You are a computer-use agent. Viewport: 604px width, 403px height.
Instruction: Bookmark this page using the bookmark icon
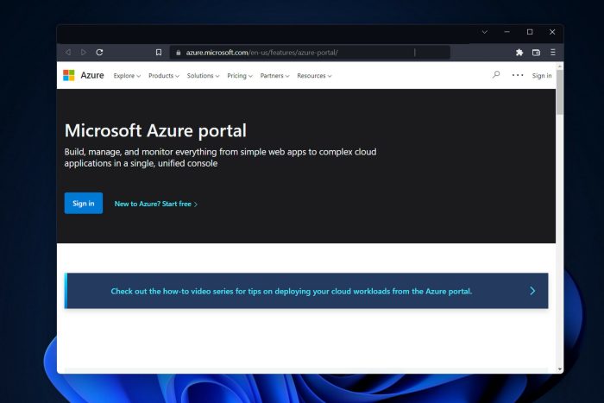coord(158,53)
